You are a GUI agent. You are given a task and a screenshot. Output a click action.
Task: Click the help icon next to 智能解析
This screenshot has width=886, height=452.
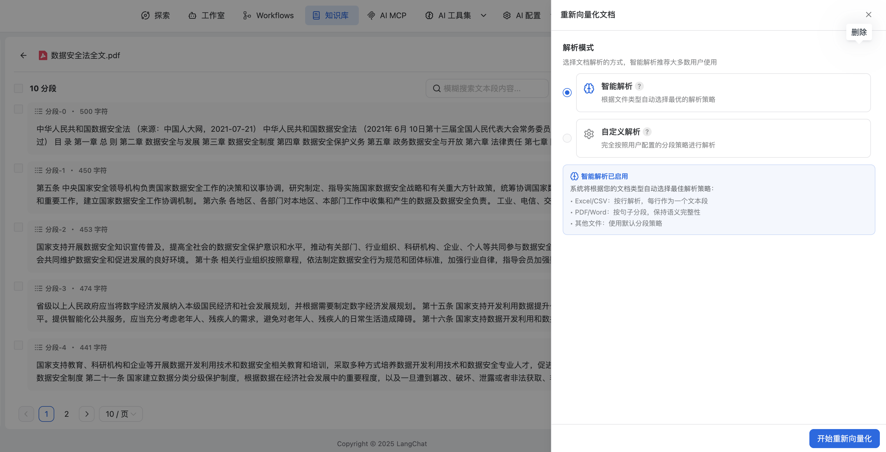pyautogui.click(x=639, y=86)
